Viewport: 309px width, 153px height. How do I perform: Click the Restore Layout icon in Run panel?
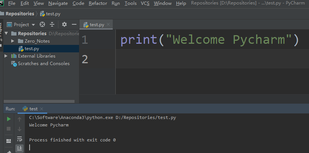click(x=9, y=141)
